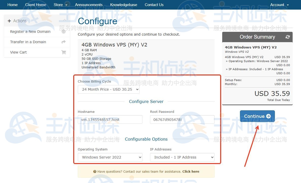Click the "Click here" sales contact link

click(x=191, y=172)
